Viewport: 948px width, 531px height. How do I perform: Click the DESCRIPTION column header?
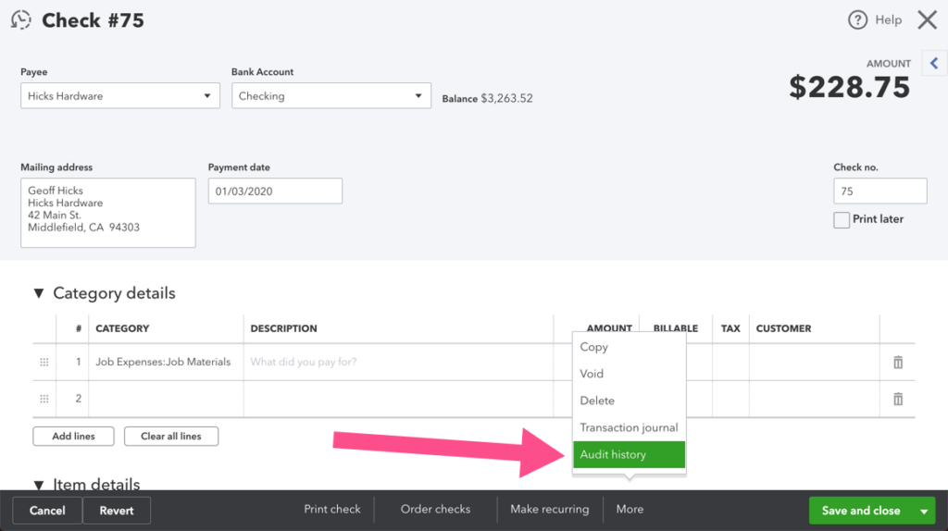pos(283,328)
